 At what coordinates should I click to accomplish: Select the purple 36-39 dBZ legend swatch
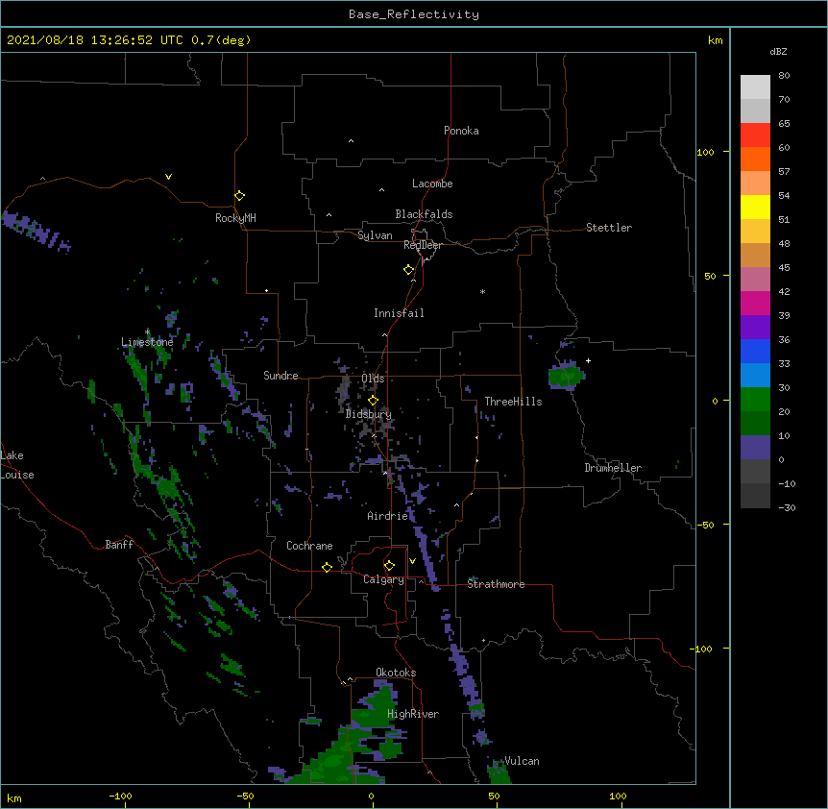[x=755, y=328]
